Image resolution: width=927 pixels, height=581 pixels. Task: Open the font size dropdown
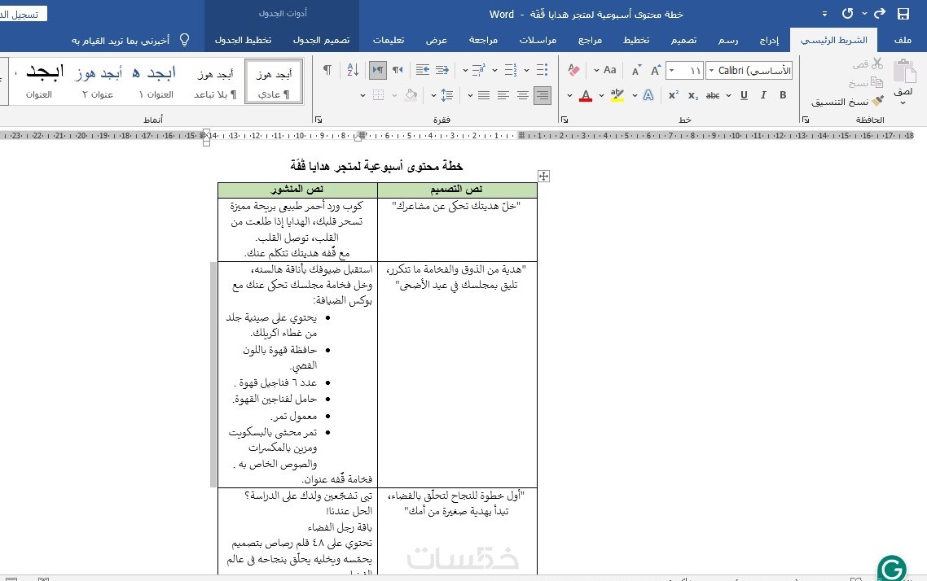pyautogui.click(x=672, y=70)
